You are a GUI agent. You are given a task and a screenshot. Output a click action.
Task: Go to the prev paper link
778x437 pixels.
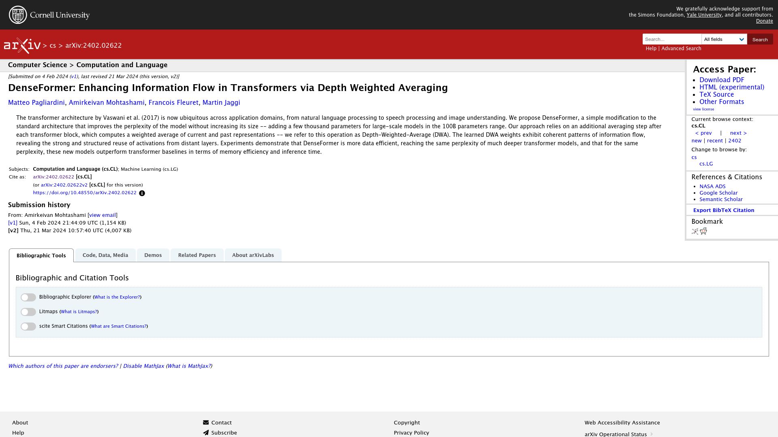click(x=703, y=133)
